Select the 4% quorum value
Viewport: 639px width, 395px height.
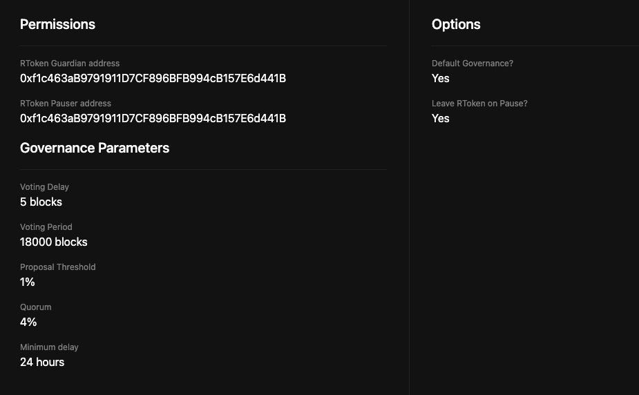28,322
